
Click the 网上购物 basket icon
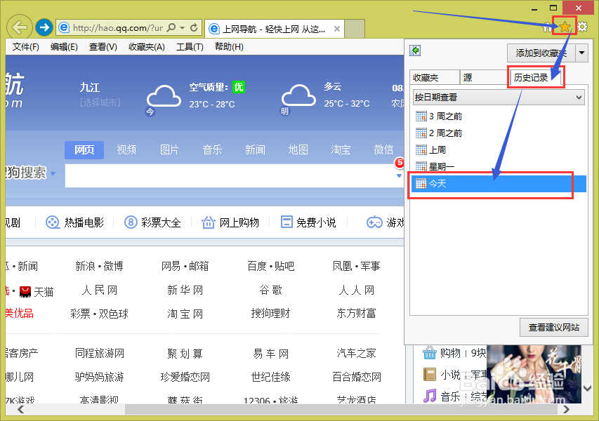click(x=208, y=222)
